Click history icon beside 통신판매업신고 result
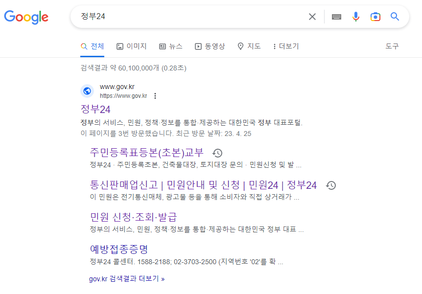Image resolution: width=422 pixels, height=294 pixels. point(331,185)
